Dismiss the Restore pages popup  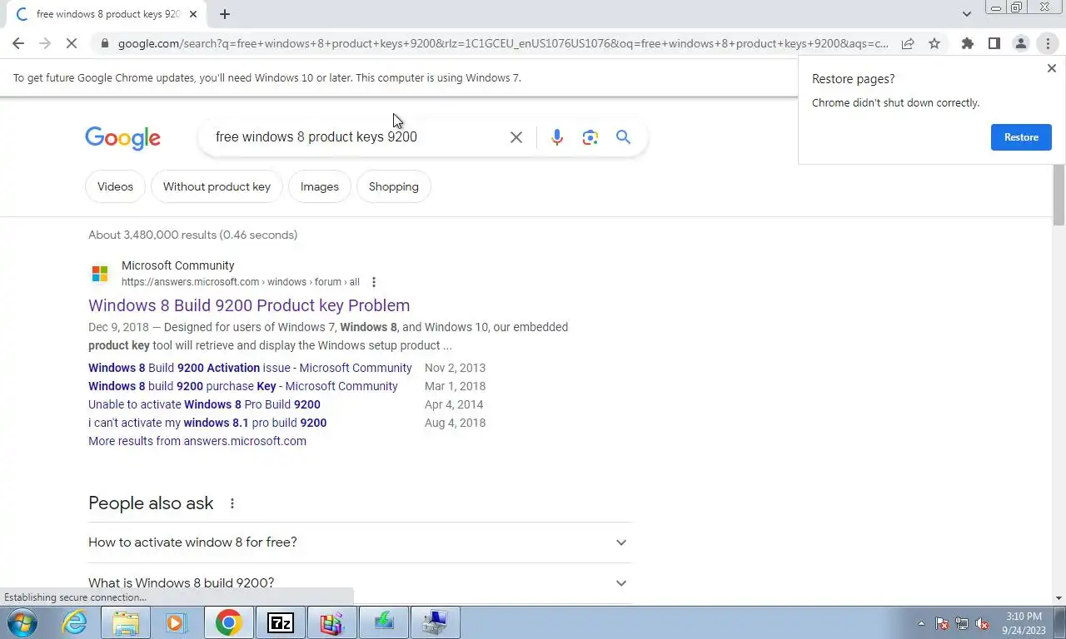point(1051,68)
